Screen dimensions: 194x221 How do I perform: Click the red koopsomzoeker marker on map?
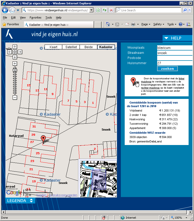43,139
